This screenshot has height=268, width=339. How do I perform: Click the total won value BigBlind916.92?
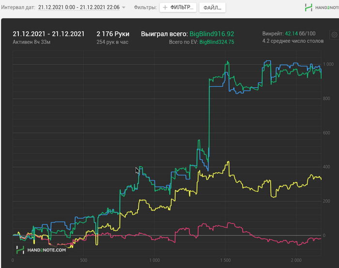click(x=212, y=34)
